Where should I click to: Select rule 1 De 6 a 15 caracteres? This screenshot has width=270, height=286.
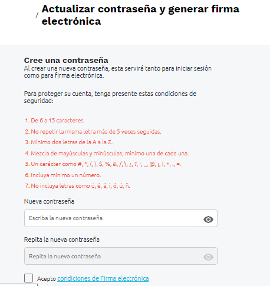click(55, 121)
